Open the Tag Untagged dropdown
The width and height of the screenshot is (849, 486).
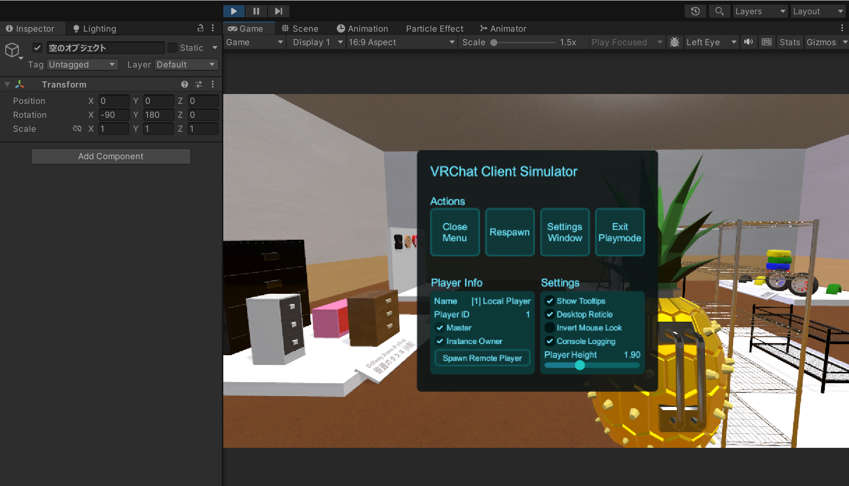tap(82, 64)
